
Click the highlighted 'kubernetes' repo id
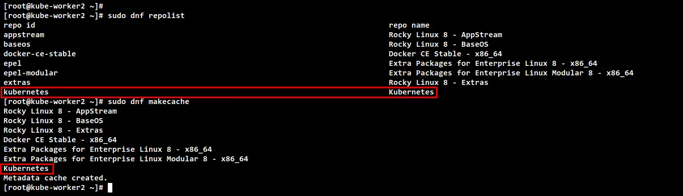[x=26, y=92]
